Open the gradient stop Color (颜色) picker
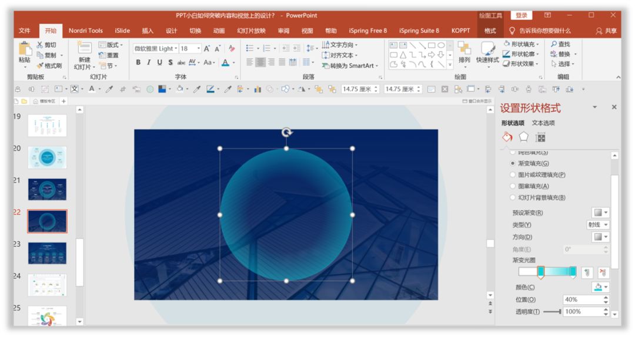This screenshot has width=635, height=337. click(600, 287)
